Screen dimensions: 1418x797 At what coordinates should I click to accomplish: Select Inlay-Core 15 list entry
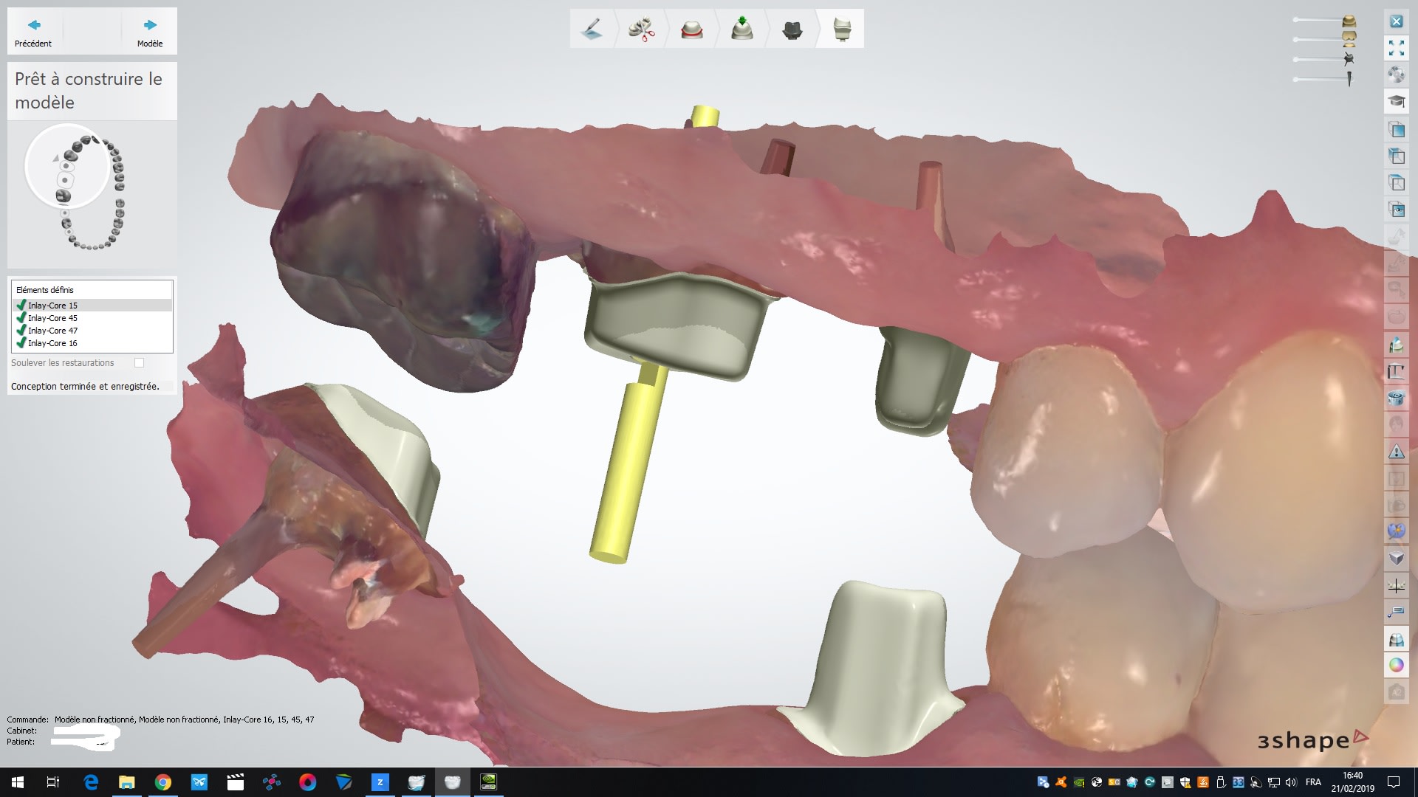click(x=52, y=306)
